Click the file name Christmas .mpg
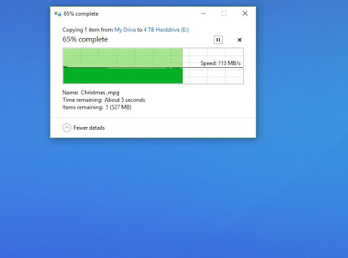The width and height of the screenshot is (348, 258). pyautogui.click(x=100, y=92)
